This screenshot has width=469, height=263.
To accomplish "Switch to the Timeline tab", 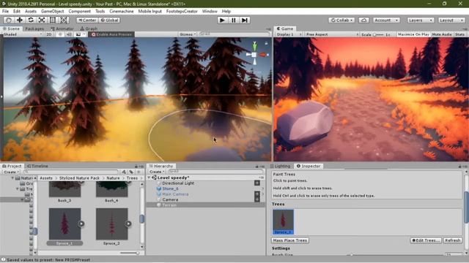I will coord(37,166).
